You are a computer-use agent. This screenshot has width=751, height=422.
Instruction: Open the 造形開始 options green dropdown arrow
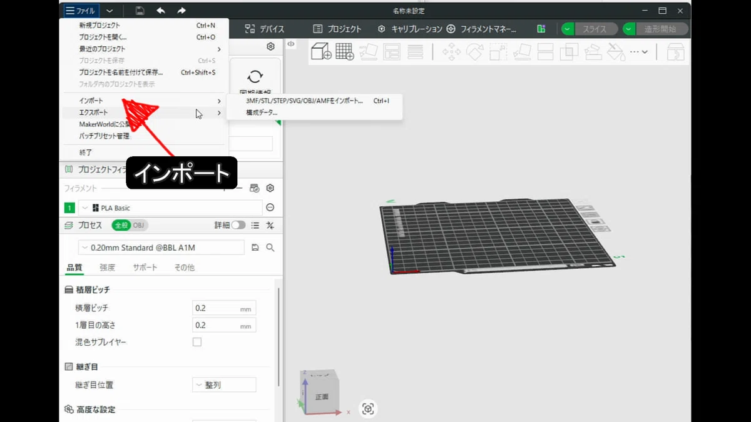[630, 29]
